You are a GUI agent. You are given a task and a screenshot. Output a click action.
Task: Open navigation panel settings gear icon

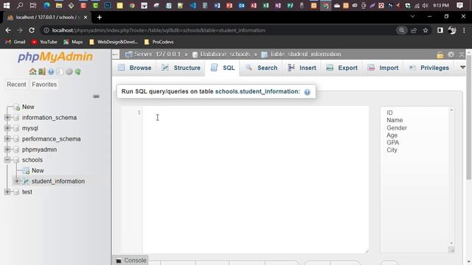click(x=69, y=71)
